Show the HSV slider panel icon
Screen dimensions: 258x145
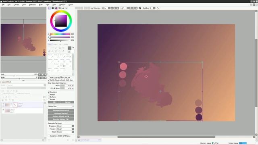[56, 8]
